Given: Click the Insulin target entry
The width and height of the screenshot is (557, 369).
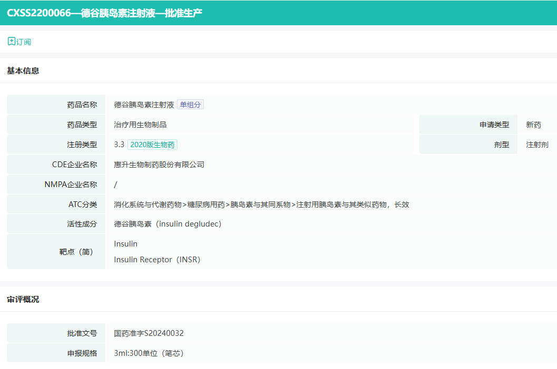Looking at the screenshot, I should pos(125,244).
